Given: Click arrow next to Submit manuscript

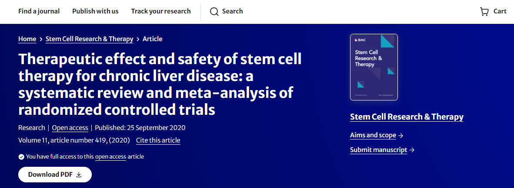Looking at the screenshot, I should click(x=412, y=150).
